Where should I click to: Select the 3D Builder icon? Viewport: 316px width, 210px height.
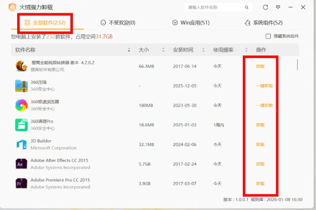tap(21, 145)
